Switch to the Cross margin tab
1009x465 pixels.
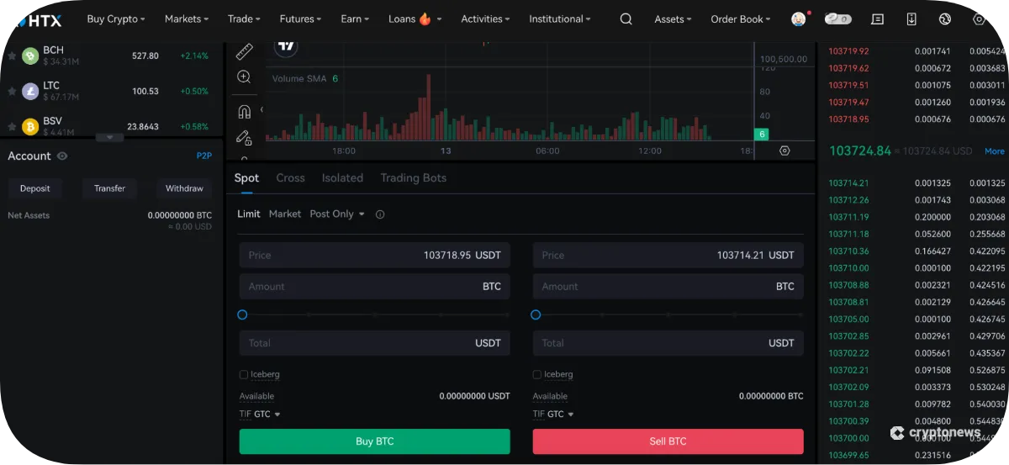point(290,178)
